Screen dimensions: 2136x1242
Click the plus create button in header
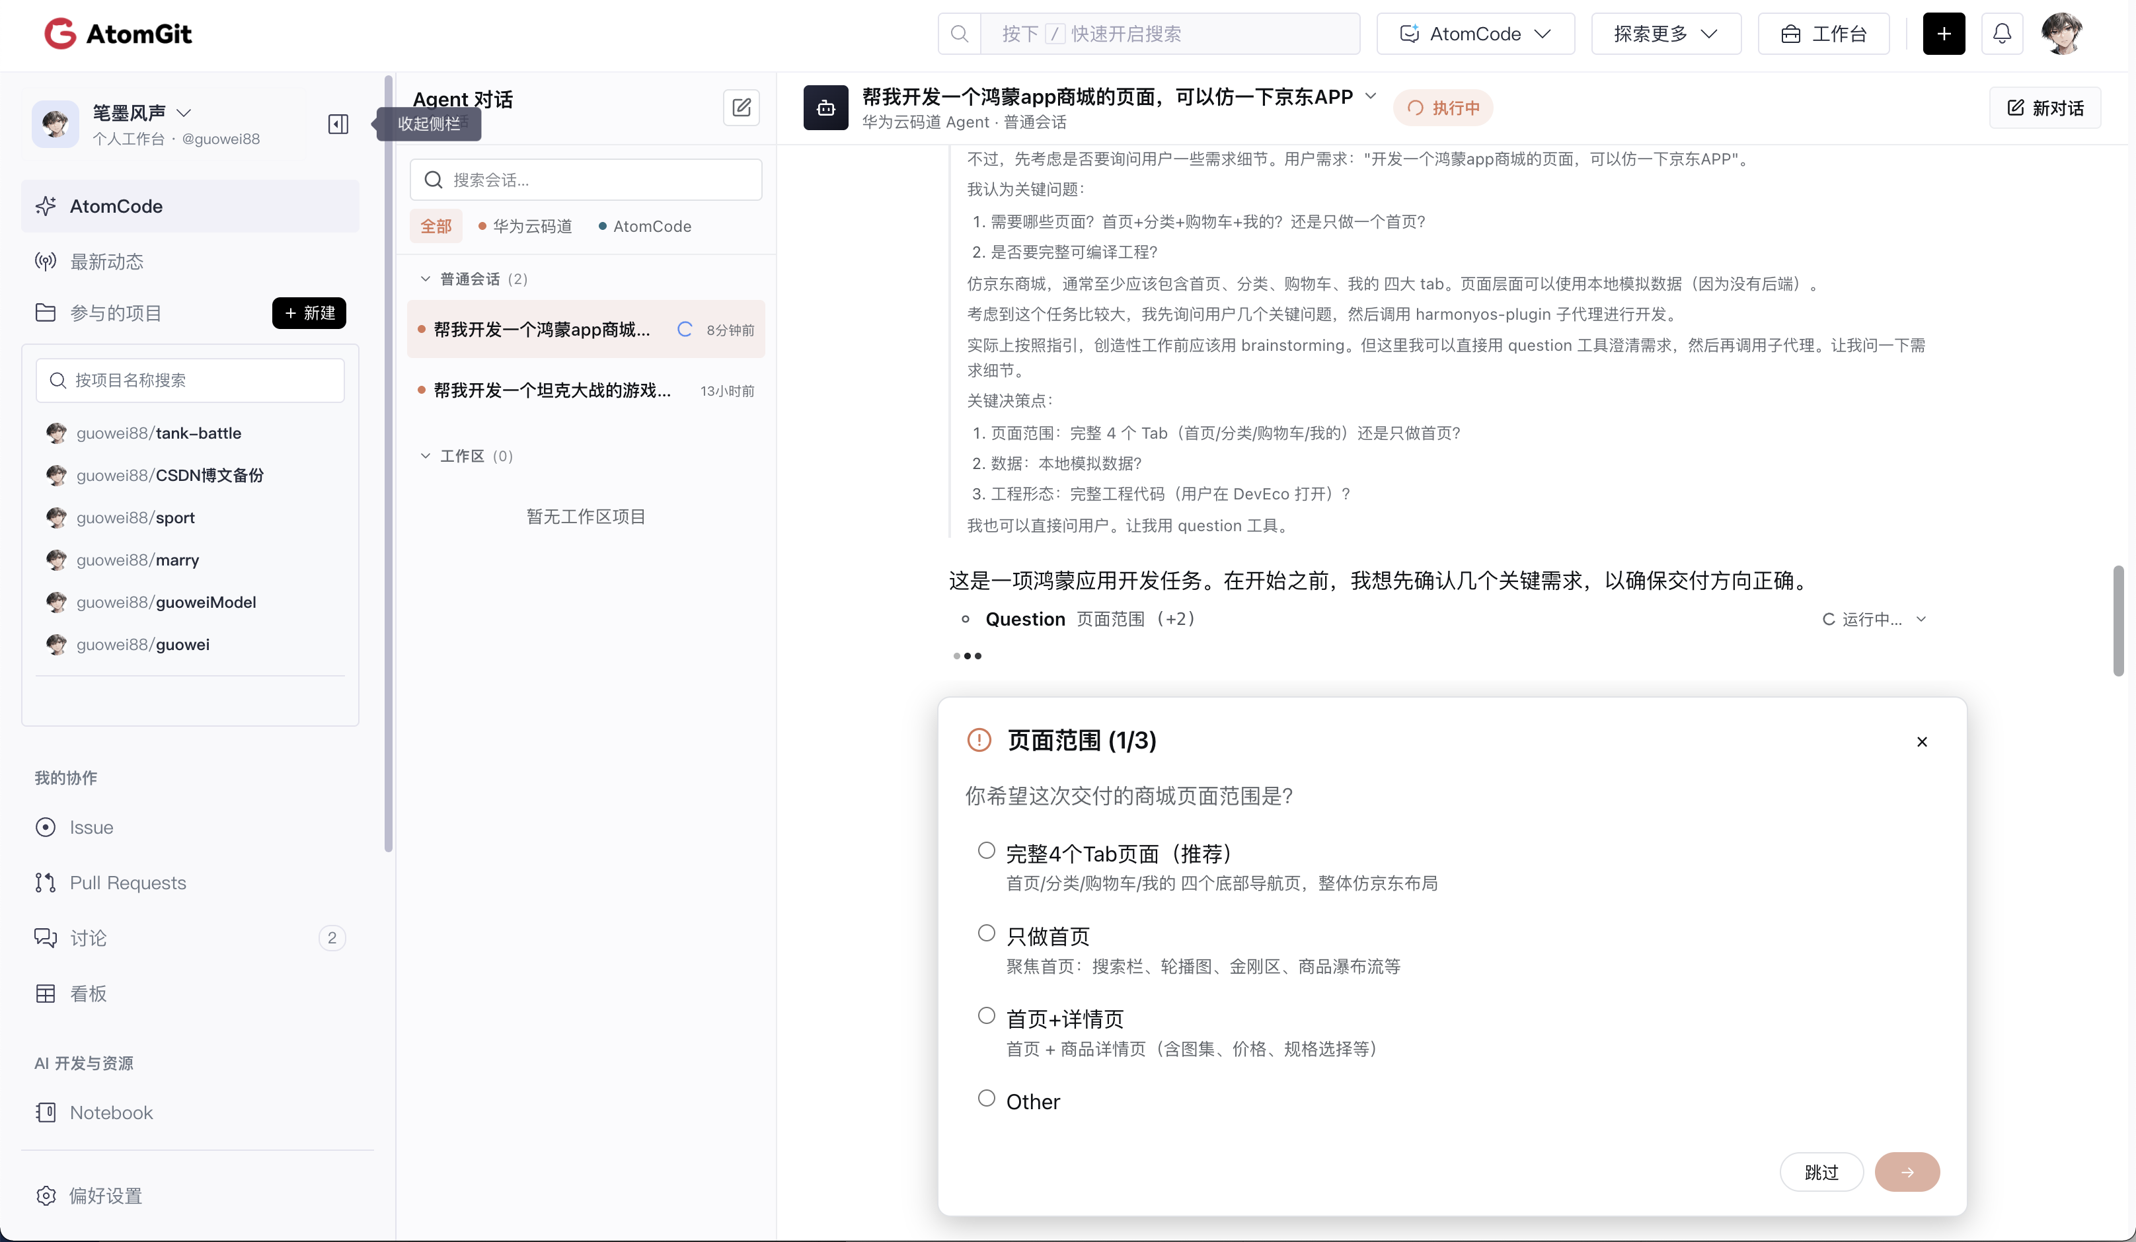coord(1944,34)
